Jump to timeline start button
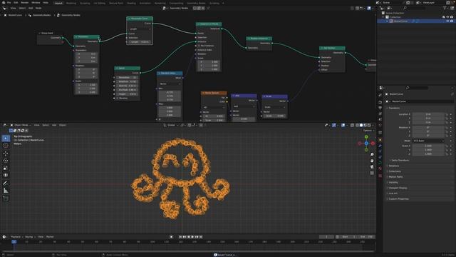The width and height of the screenshot is (456, 257). pyautogui.click(x=180, y=237)
